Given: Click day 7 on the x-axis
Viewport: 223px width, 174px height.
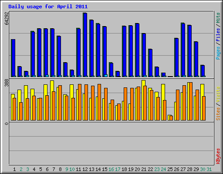Looking at the screenshot, I should pyautogui.click(x=54, y=169).
